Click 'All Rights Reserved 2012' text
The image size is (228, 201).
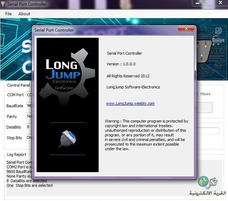128,76
